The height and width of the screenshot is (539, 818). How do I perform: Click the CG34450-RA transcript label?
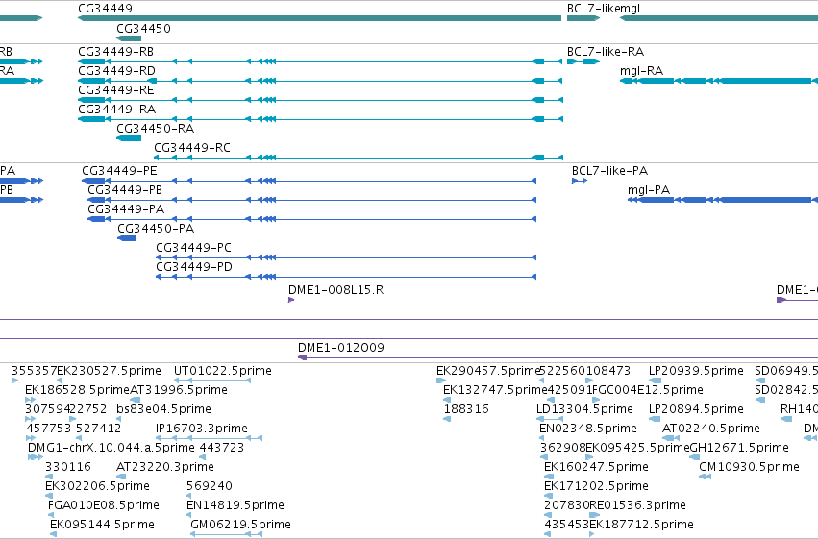click(x=155, y=128)
